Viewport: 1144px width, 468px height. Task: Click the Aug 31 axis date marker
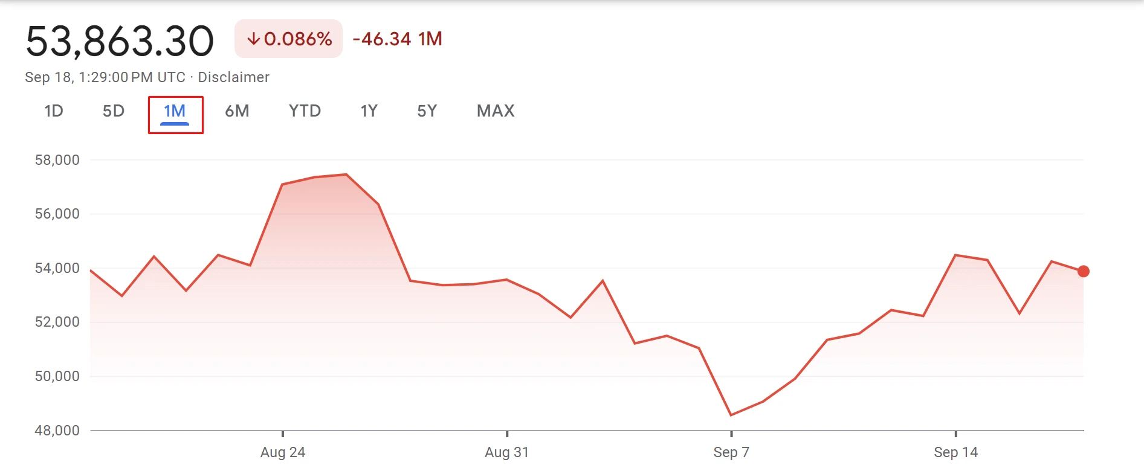pos(506,452)
